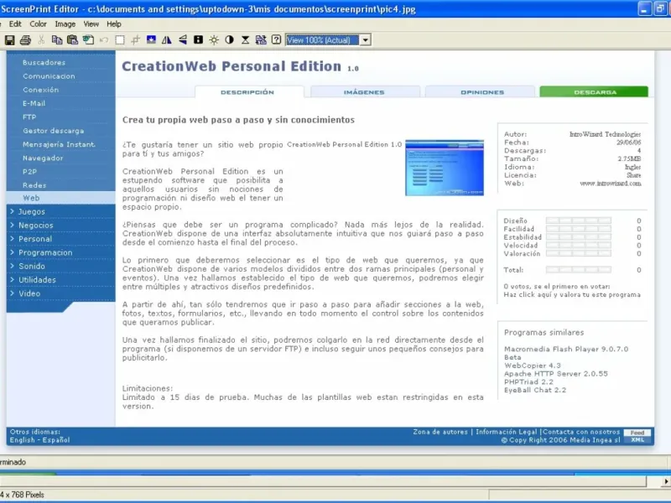Click the horizontal scrollbar right arrow

[665, 481]
